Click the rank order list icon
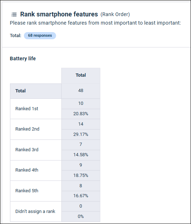Image resolution: width=191 pixels, height=224 pixels. (x=14, y=14)
